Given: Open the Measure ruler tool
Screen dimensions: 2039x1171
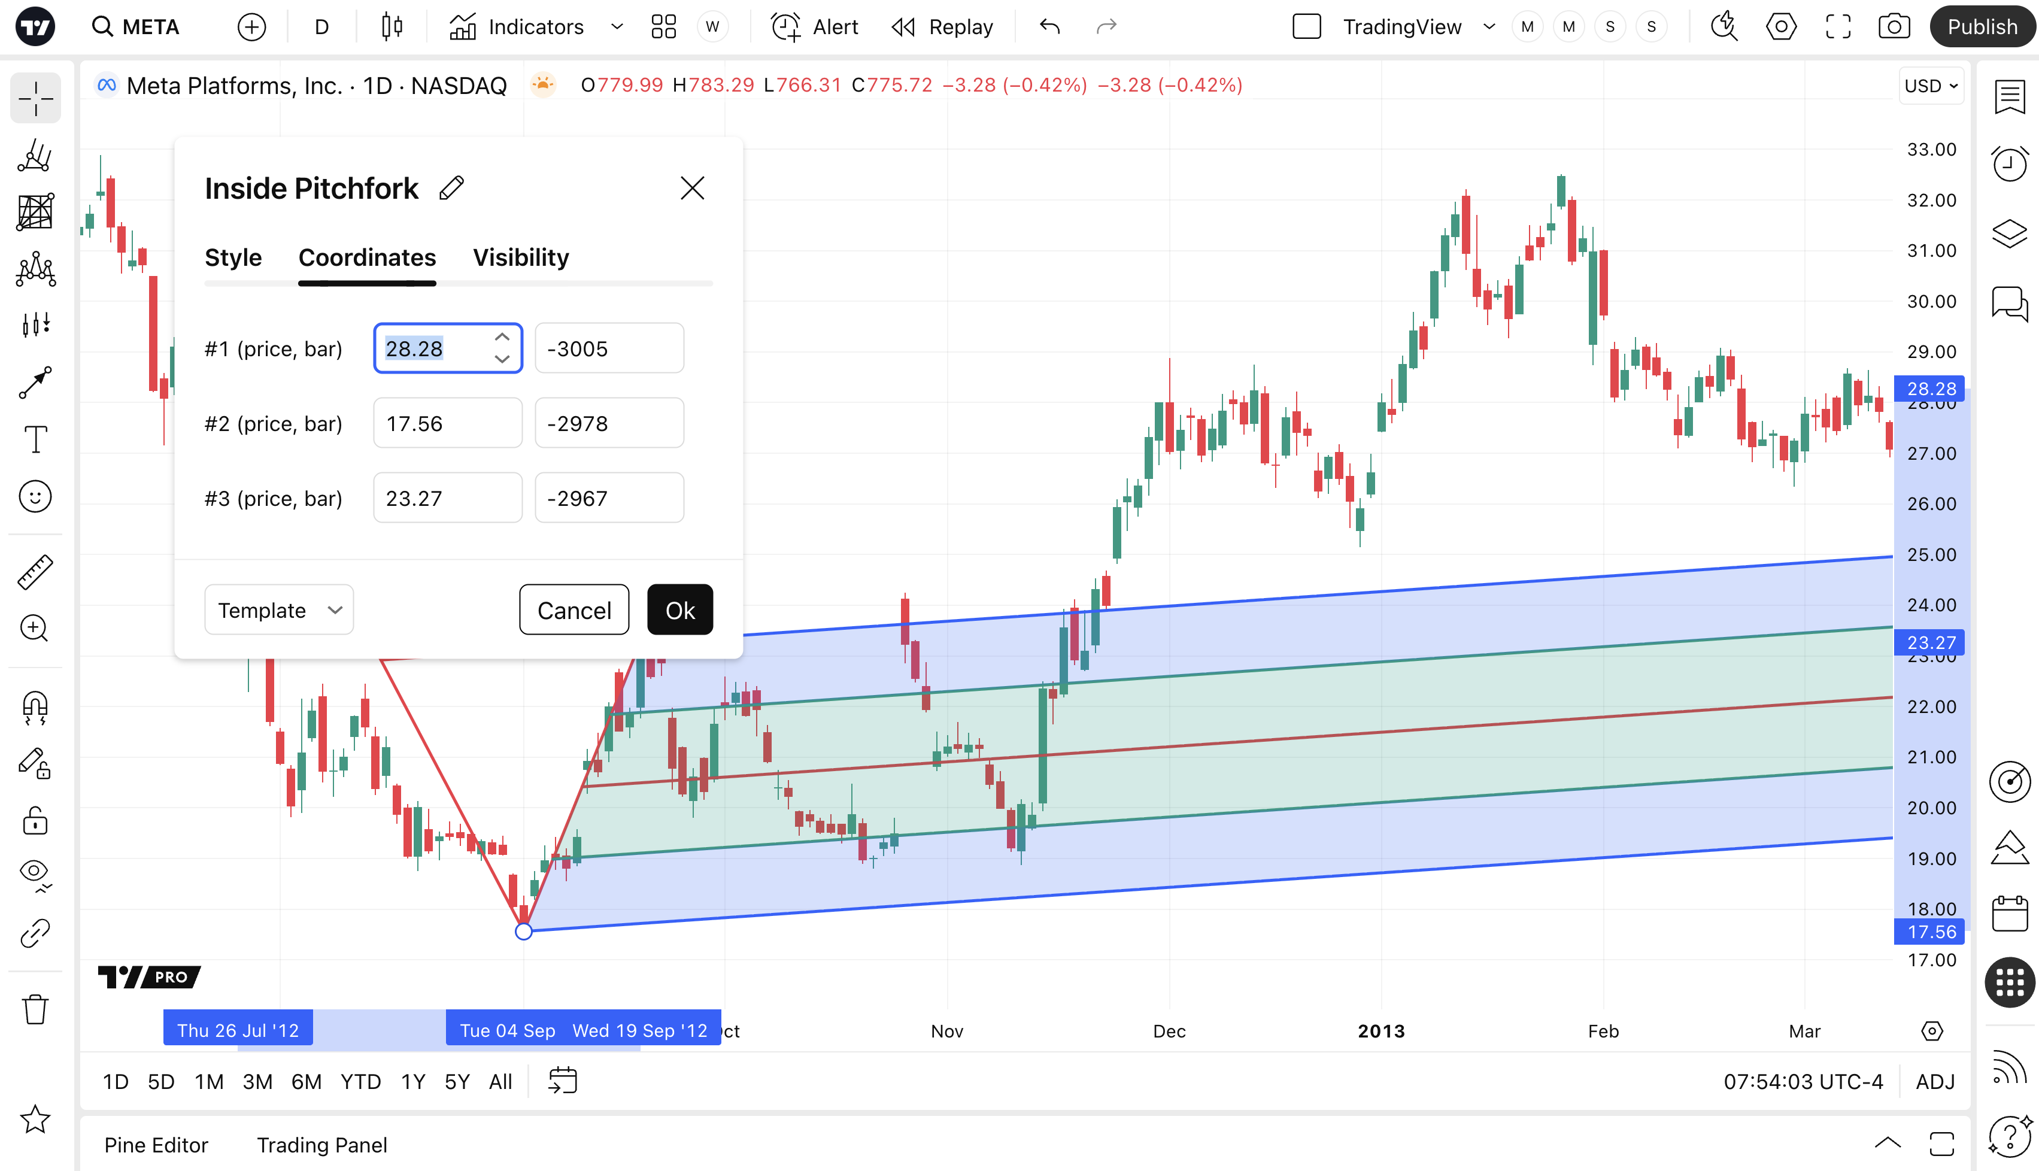Looking at the screenshot, I should point(35,572).
